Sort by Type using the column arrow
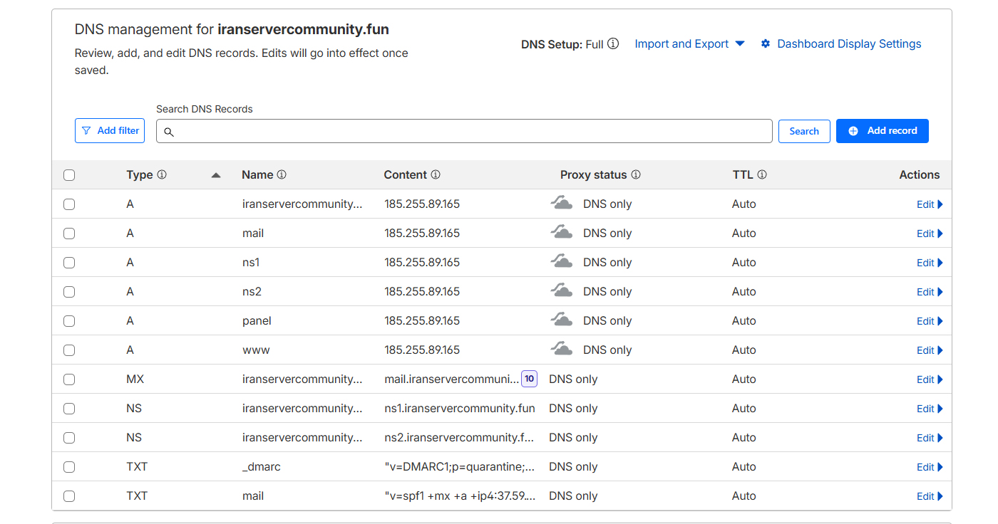 [216, 175]
